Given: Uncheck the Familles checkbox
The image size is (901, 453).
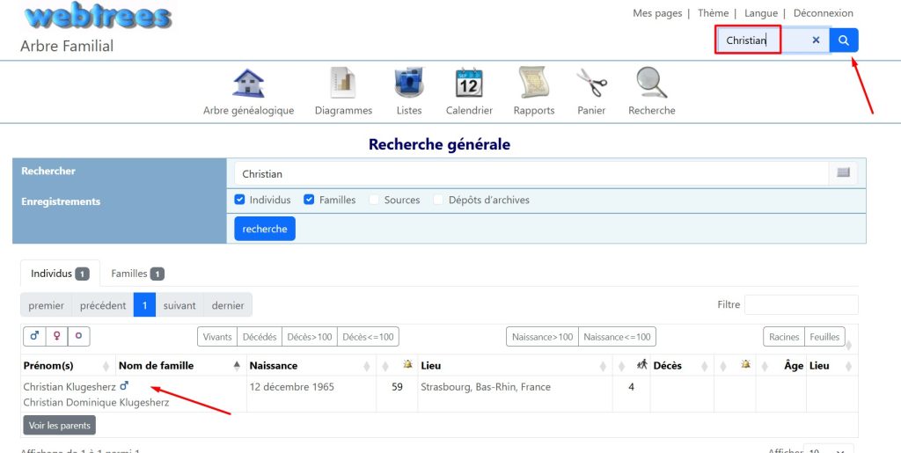Looking at the screenshot, I should pyautogui.click(x=310, y=200).
